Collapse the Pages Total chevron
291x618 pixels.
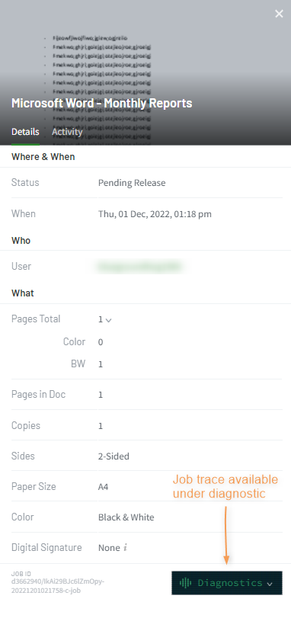tap(109, 320)
